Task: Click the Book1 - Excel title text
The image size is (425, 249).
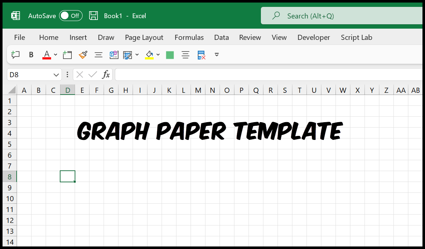Action: pos(125,16)
